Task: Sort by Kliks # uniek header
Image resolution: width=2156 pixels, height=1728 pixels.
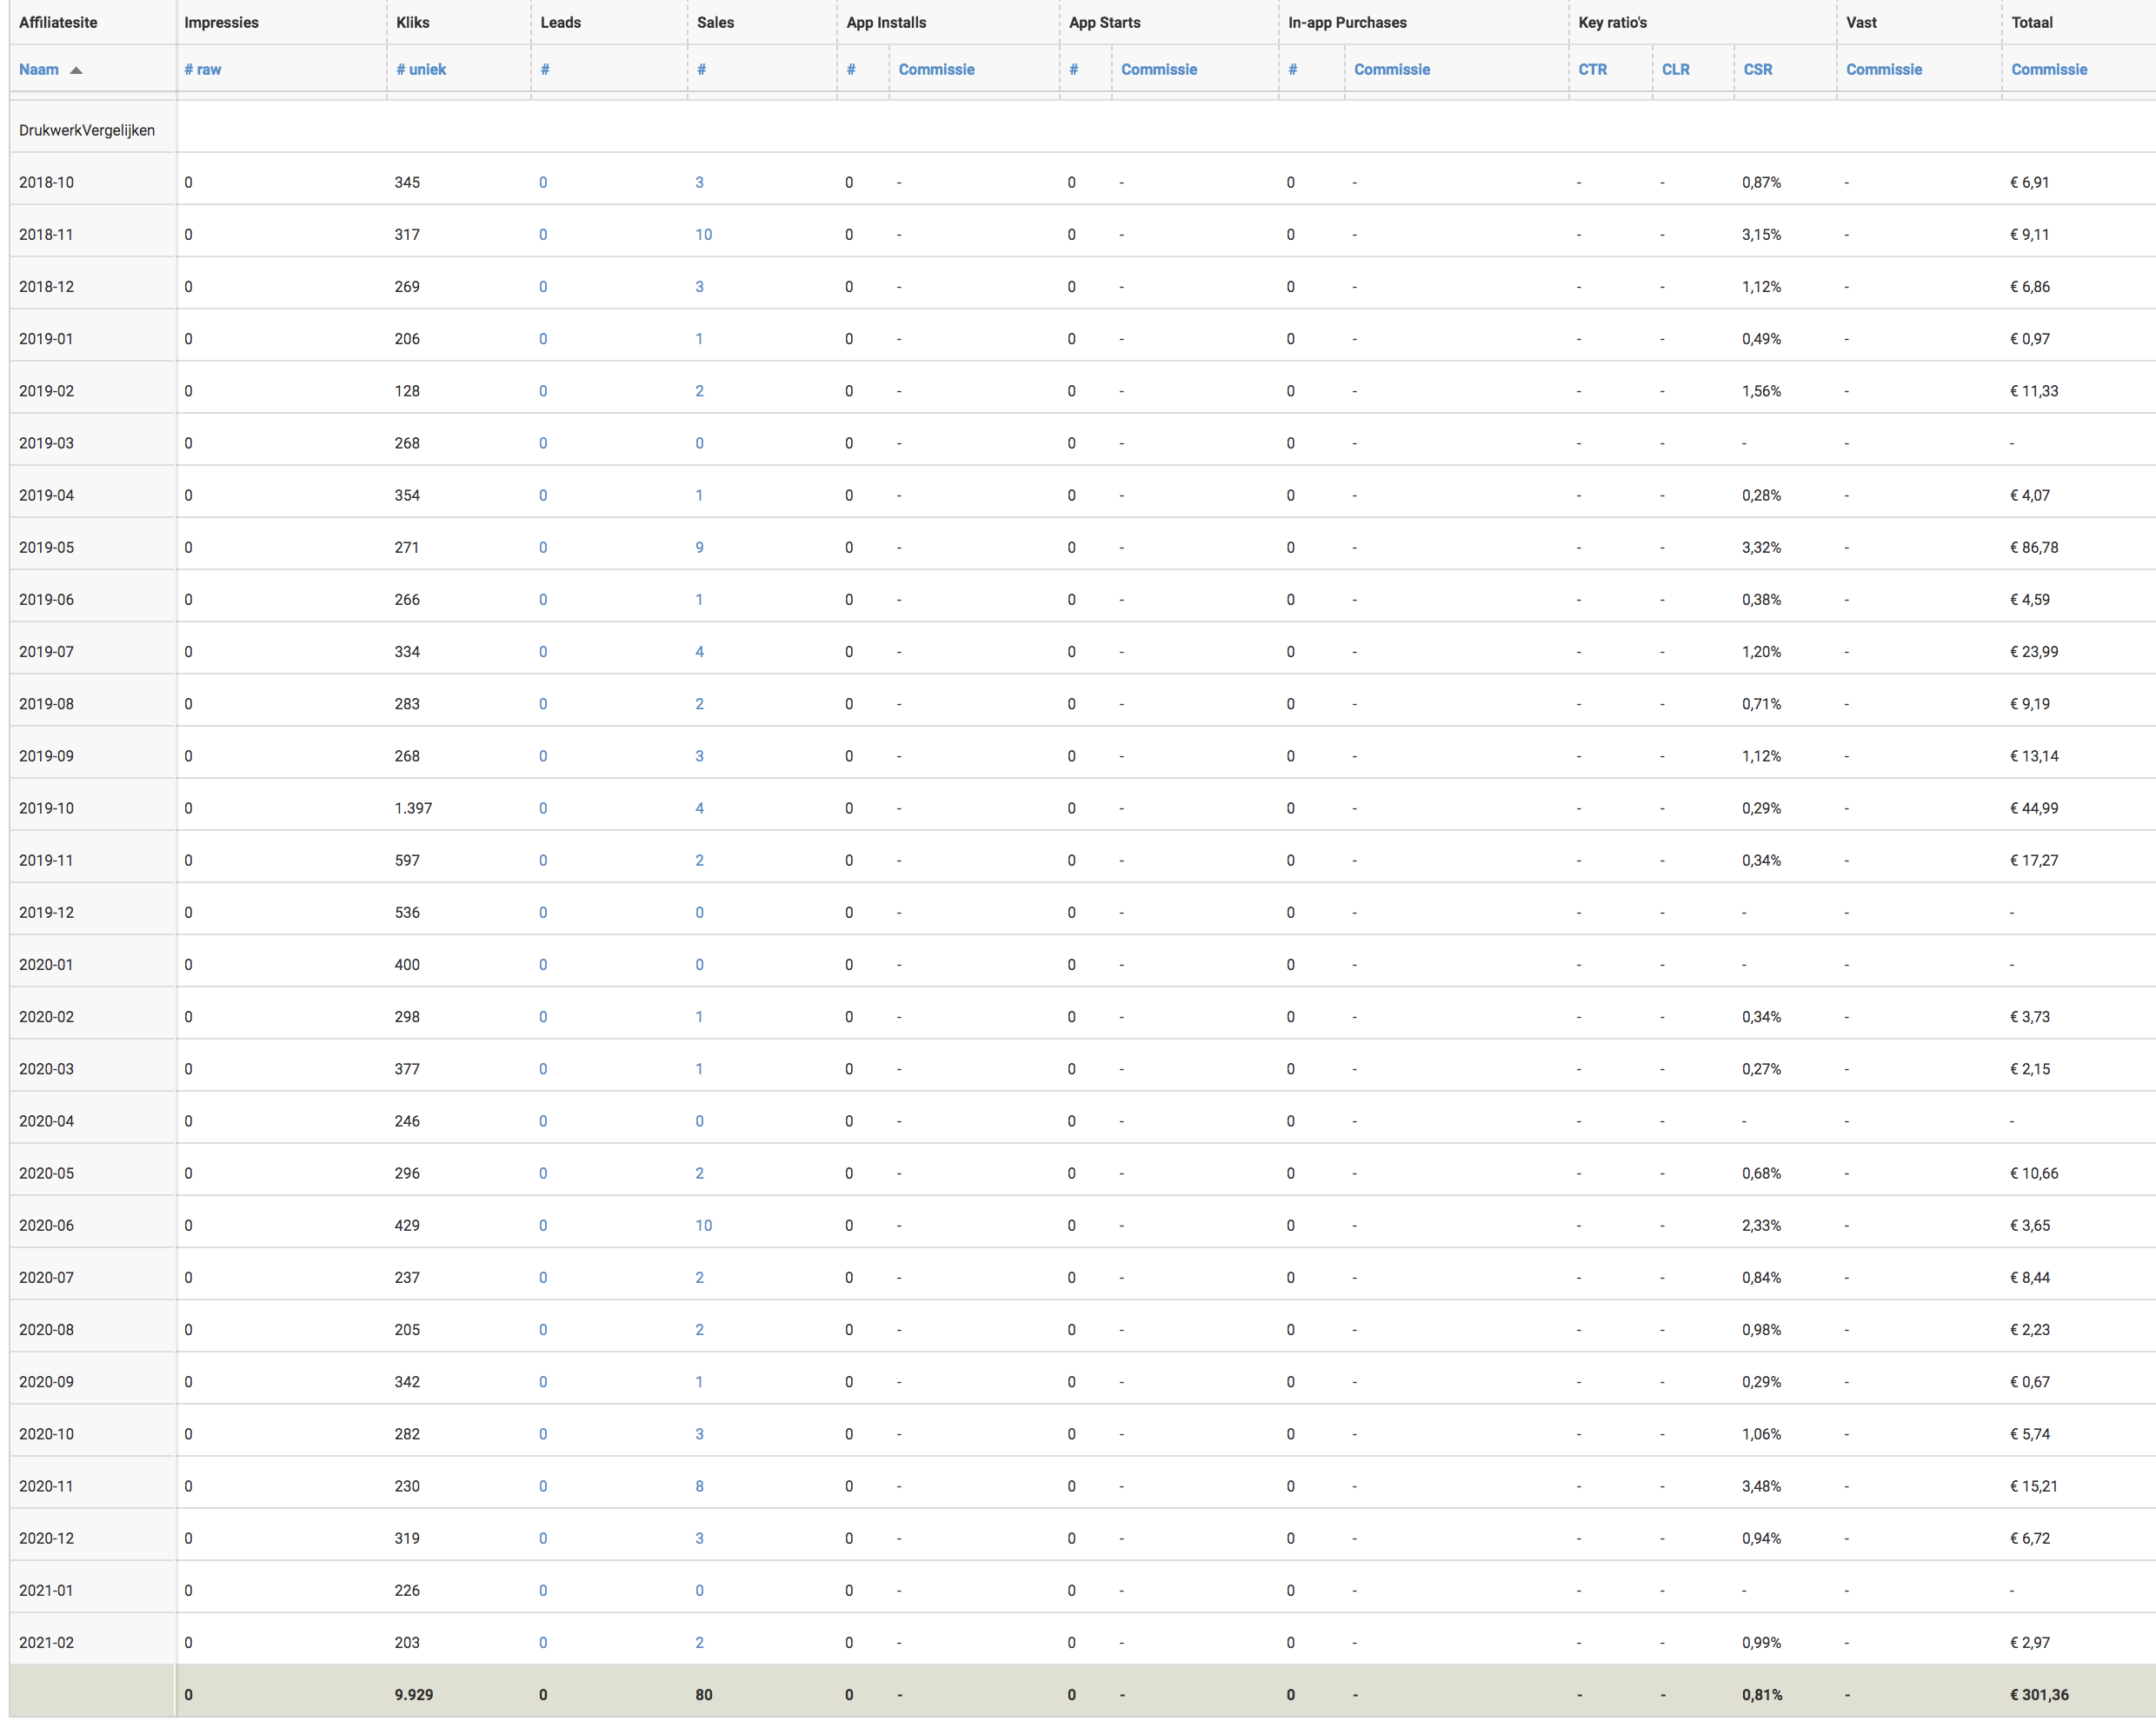Action: [x=421, y=69]
